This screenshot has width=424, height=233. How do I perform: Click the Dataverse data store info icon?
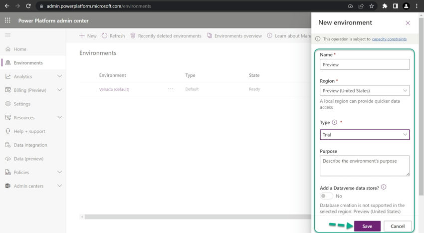384,187
